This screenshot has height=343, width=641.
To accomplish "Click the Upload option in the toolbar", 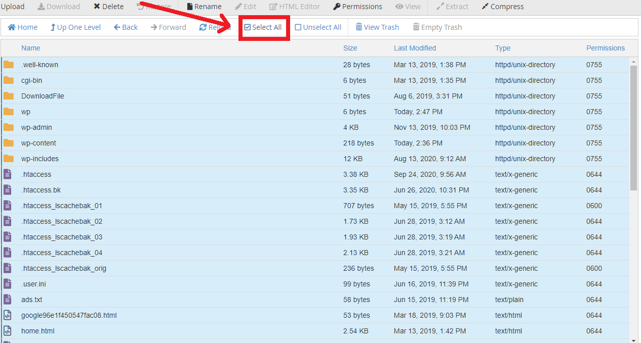I will point(13,7).
